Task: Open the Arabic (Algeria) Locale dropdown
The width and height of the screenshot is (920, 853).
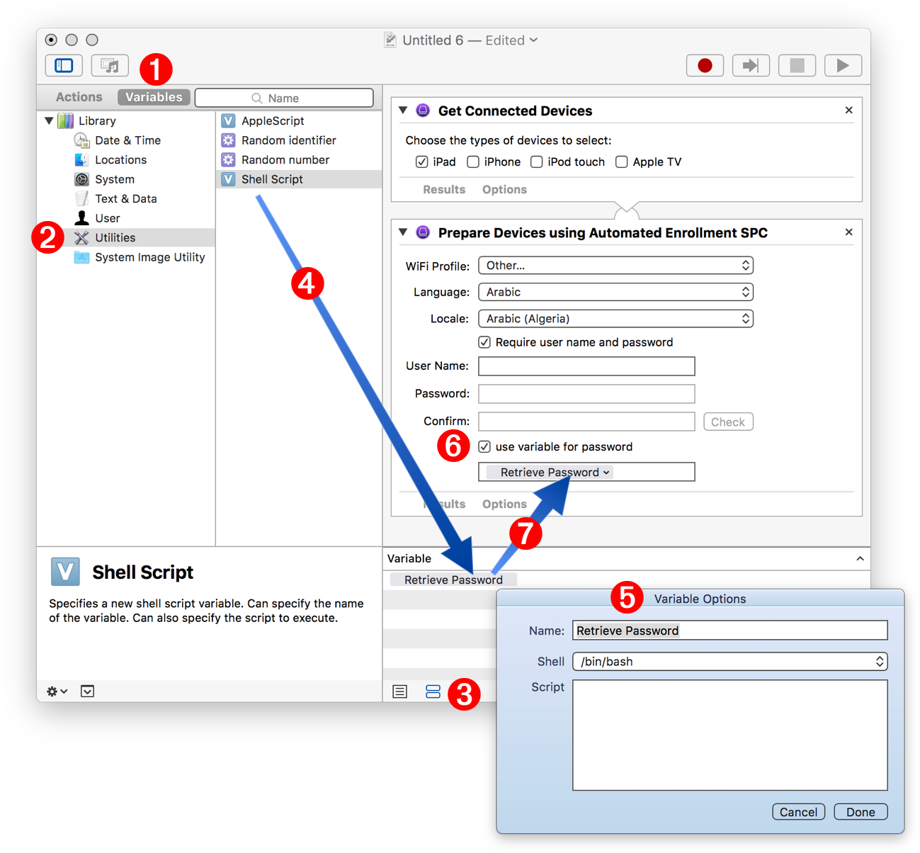Action: click(x=615, y=318)
